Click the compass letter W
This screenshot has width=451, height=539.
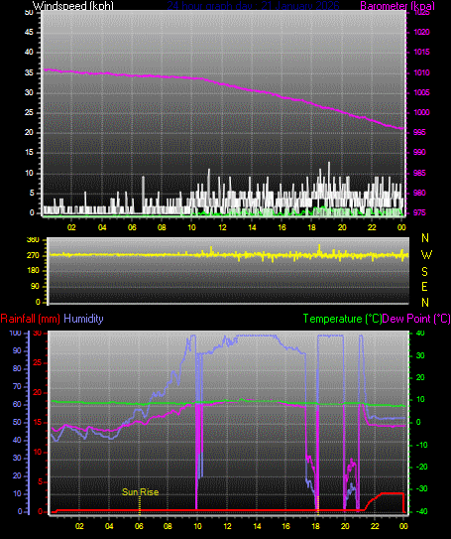point(426,255)
